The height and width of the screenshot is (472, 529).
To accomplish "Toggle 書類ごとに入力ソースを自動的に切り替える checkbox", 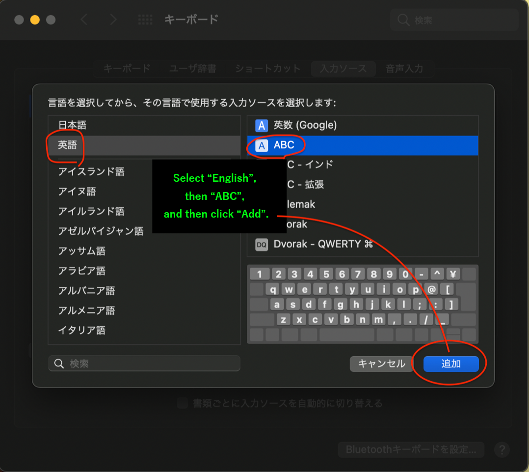I will pyautogui.click(x=183, y=404).
